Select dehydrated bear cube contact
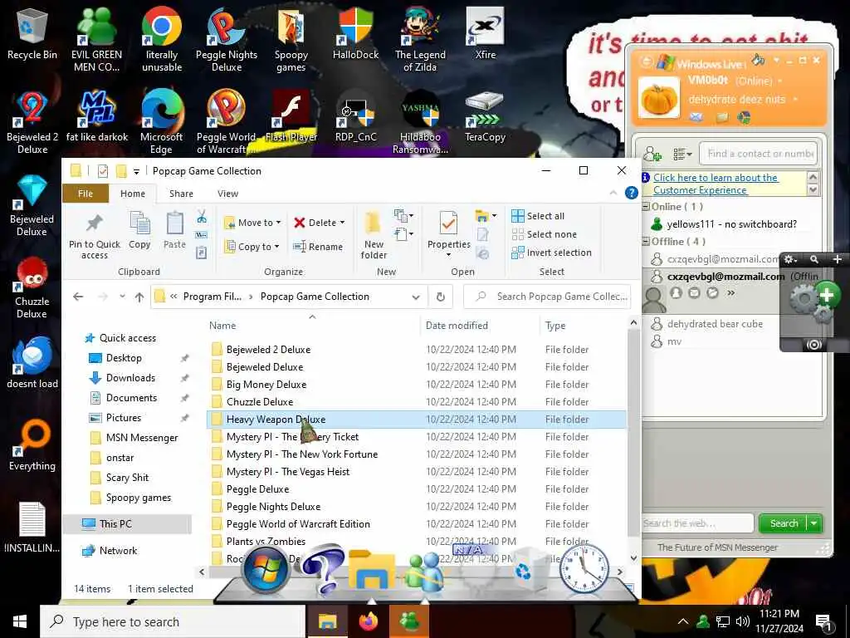This screenshot has width=850, height=638. coord(715,324)
